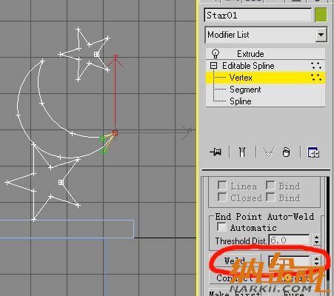Viewport: 334px width, 296px height.
Task: Click the Weld button
Action: tap(235, 261)
